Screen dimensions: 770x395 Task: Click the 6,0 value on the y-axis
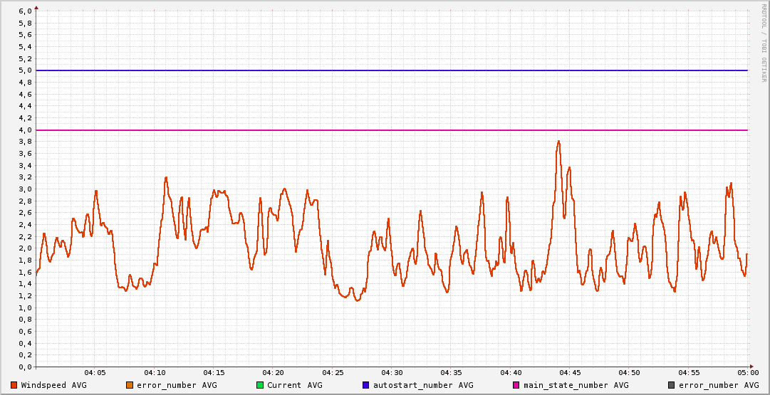[25, 11]
